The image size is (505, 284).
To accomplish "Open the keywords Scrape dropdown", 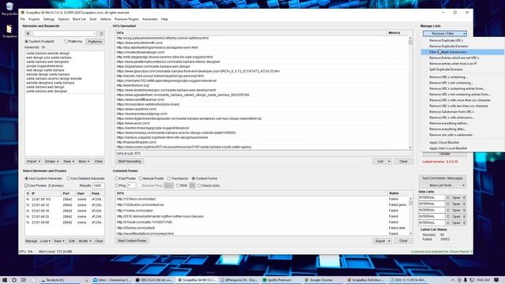I will click(52, 161).
